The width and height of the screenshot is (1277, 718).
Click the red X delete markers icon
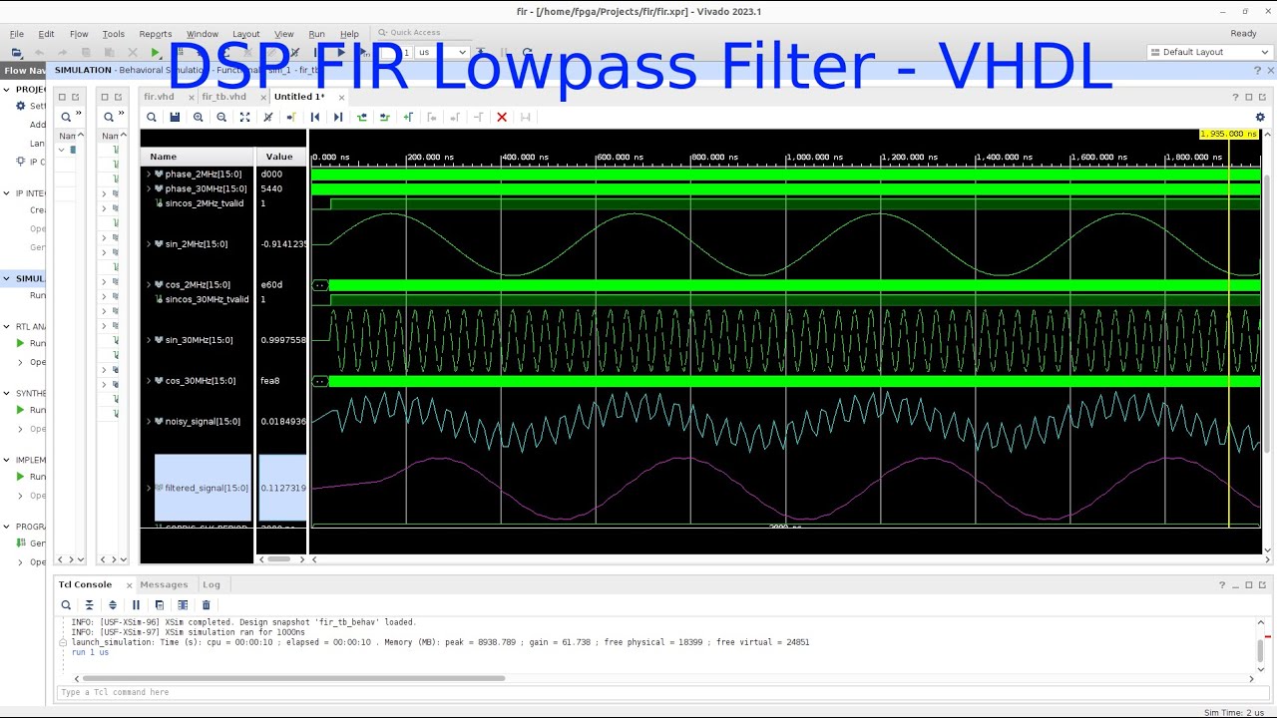pos(502,117)
